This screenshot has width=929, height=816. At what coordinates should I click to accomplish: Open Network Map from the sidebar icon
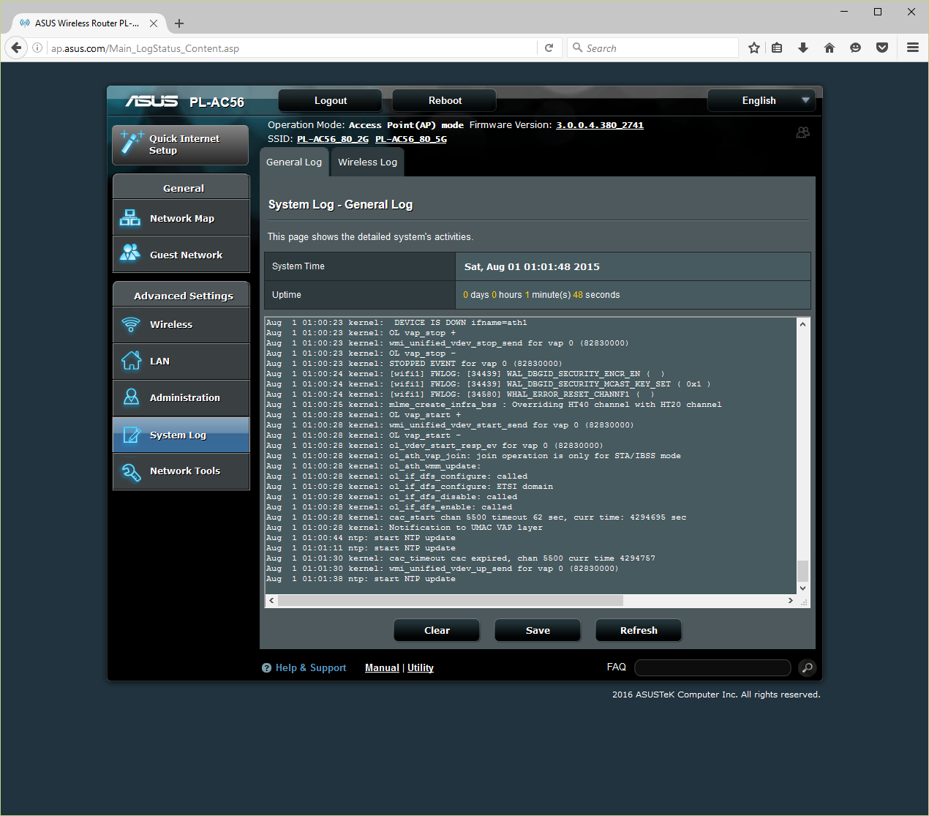coord(130,218)
